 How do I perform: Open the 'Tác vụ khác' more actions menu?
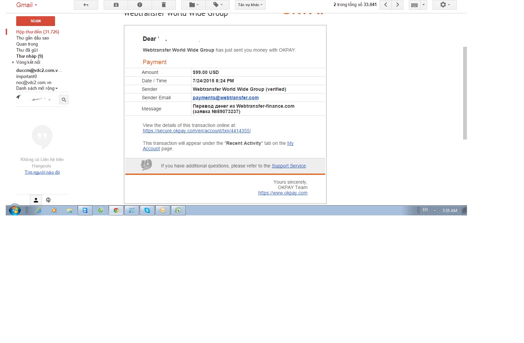click(250, 5)
